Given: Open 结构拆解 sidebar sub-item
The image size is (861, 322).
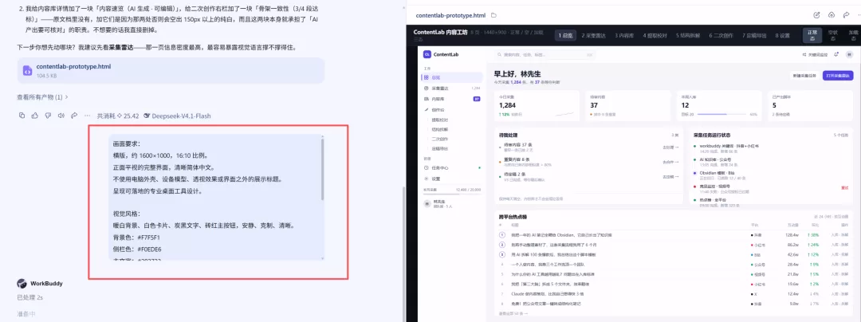Looking at the screenshot, I should [439, 129].
